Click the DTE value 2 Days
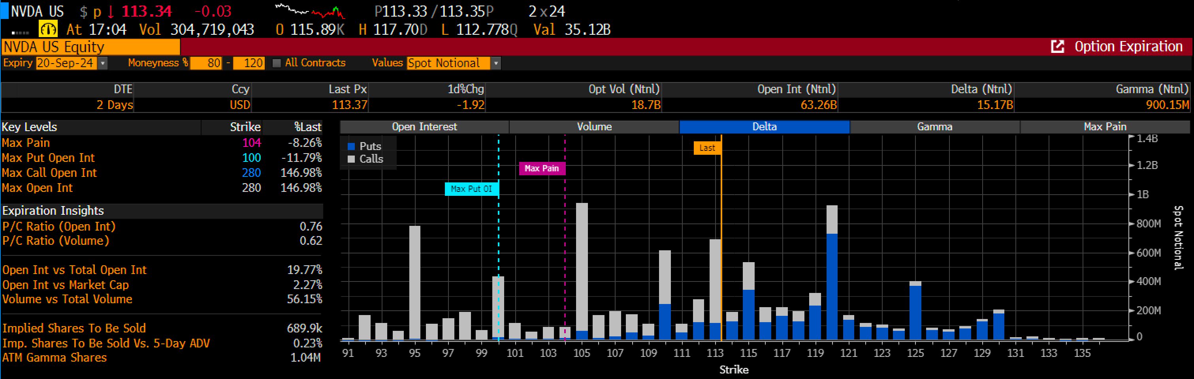This screenshot has width=1194, height=379. [x=115, y=105]
